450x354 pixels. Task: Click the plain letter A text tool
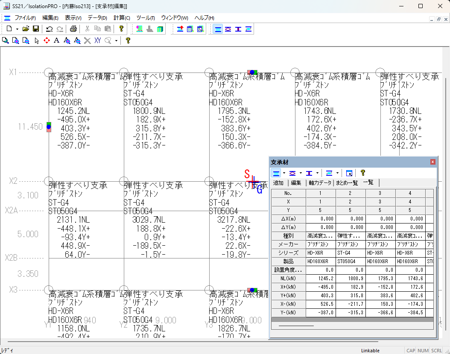coord(56,41)
